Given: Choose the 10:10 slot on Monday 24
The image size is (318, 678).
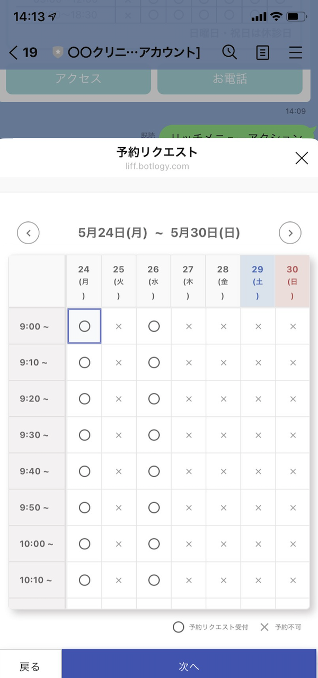Looking at the screenshot, I should (84, 580).
